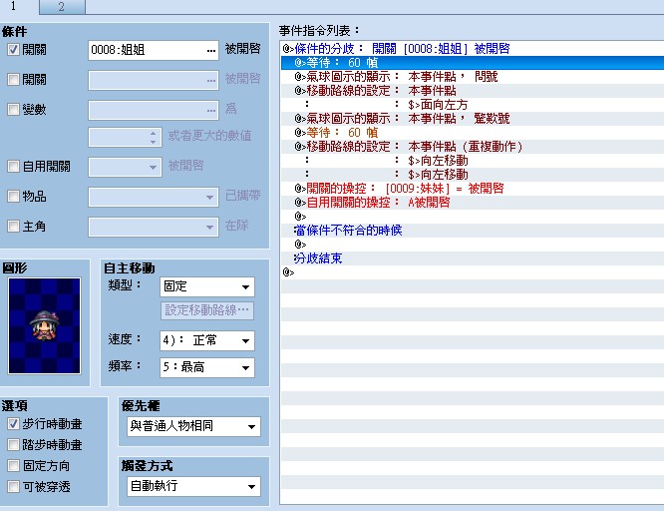The image size is (664, 511).
Task: Select empty @> line above 當條件不符合的時候
Action: click(473, 217)
